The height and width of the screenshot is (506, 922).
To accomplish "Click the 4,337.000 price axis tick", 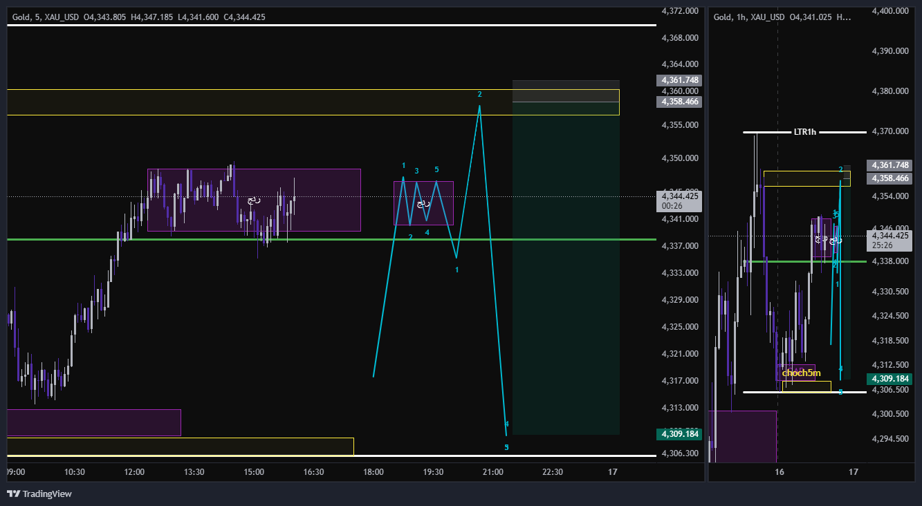I will coord(681,246).
